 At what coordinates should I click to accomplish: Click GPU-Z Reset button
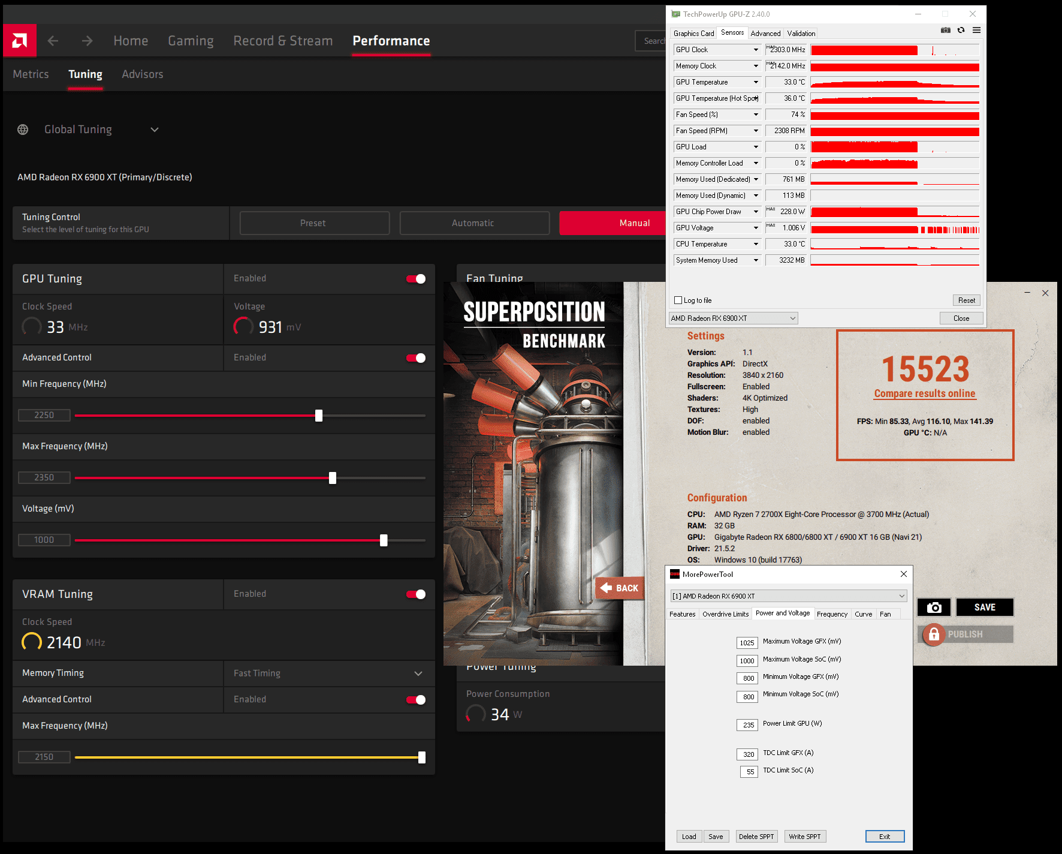(x=967, y=300)
